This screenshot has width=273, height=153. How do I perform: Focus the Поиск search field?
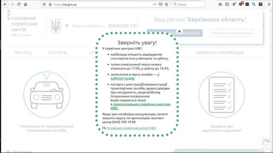[x=188, y=4]
